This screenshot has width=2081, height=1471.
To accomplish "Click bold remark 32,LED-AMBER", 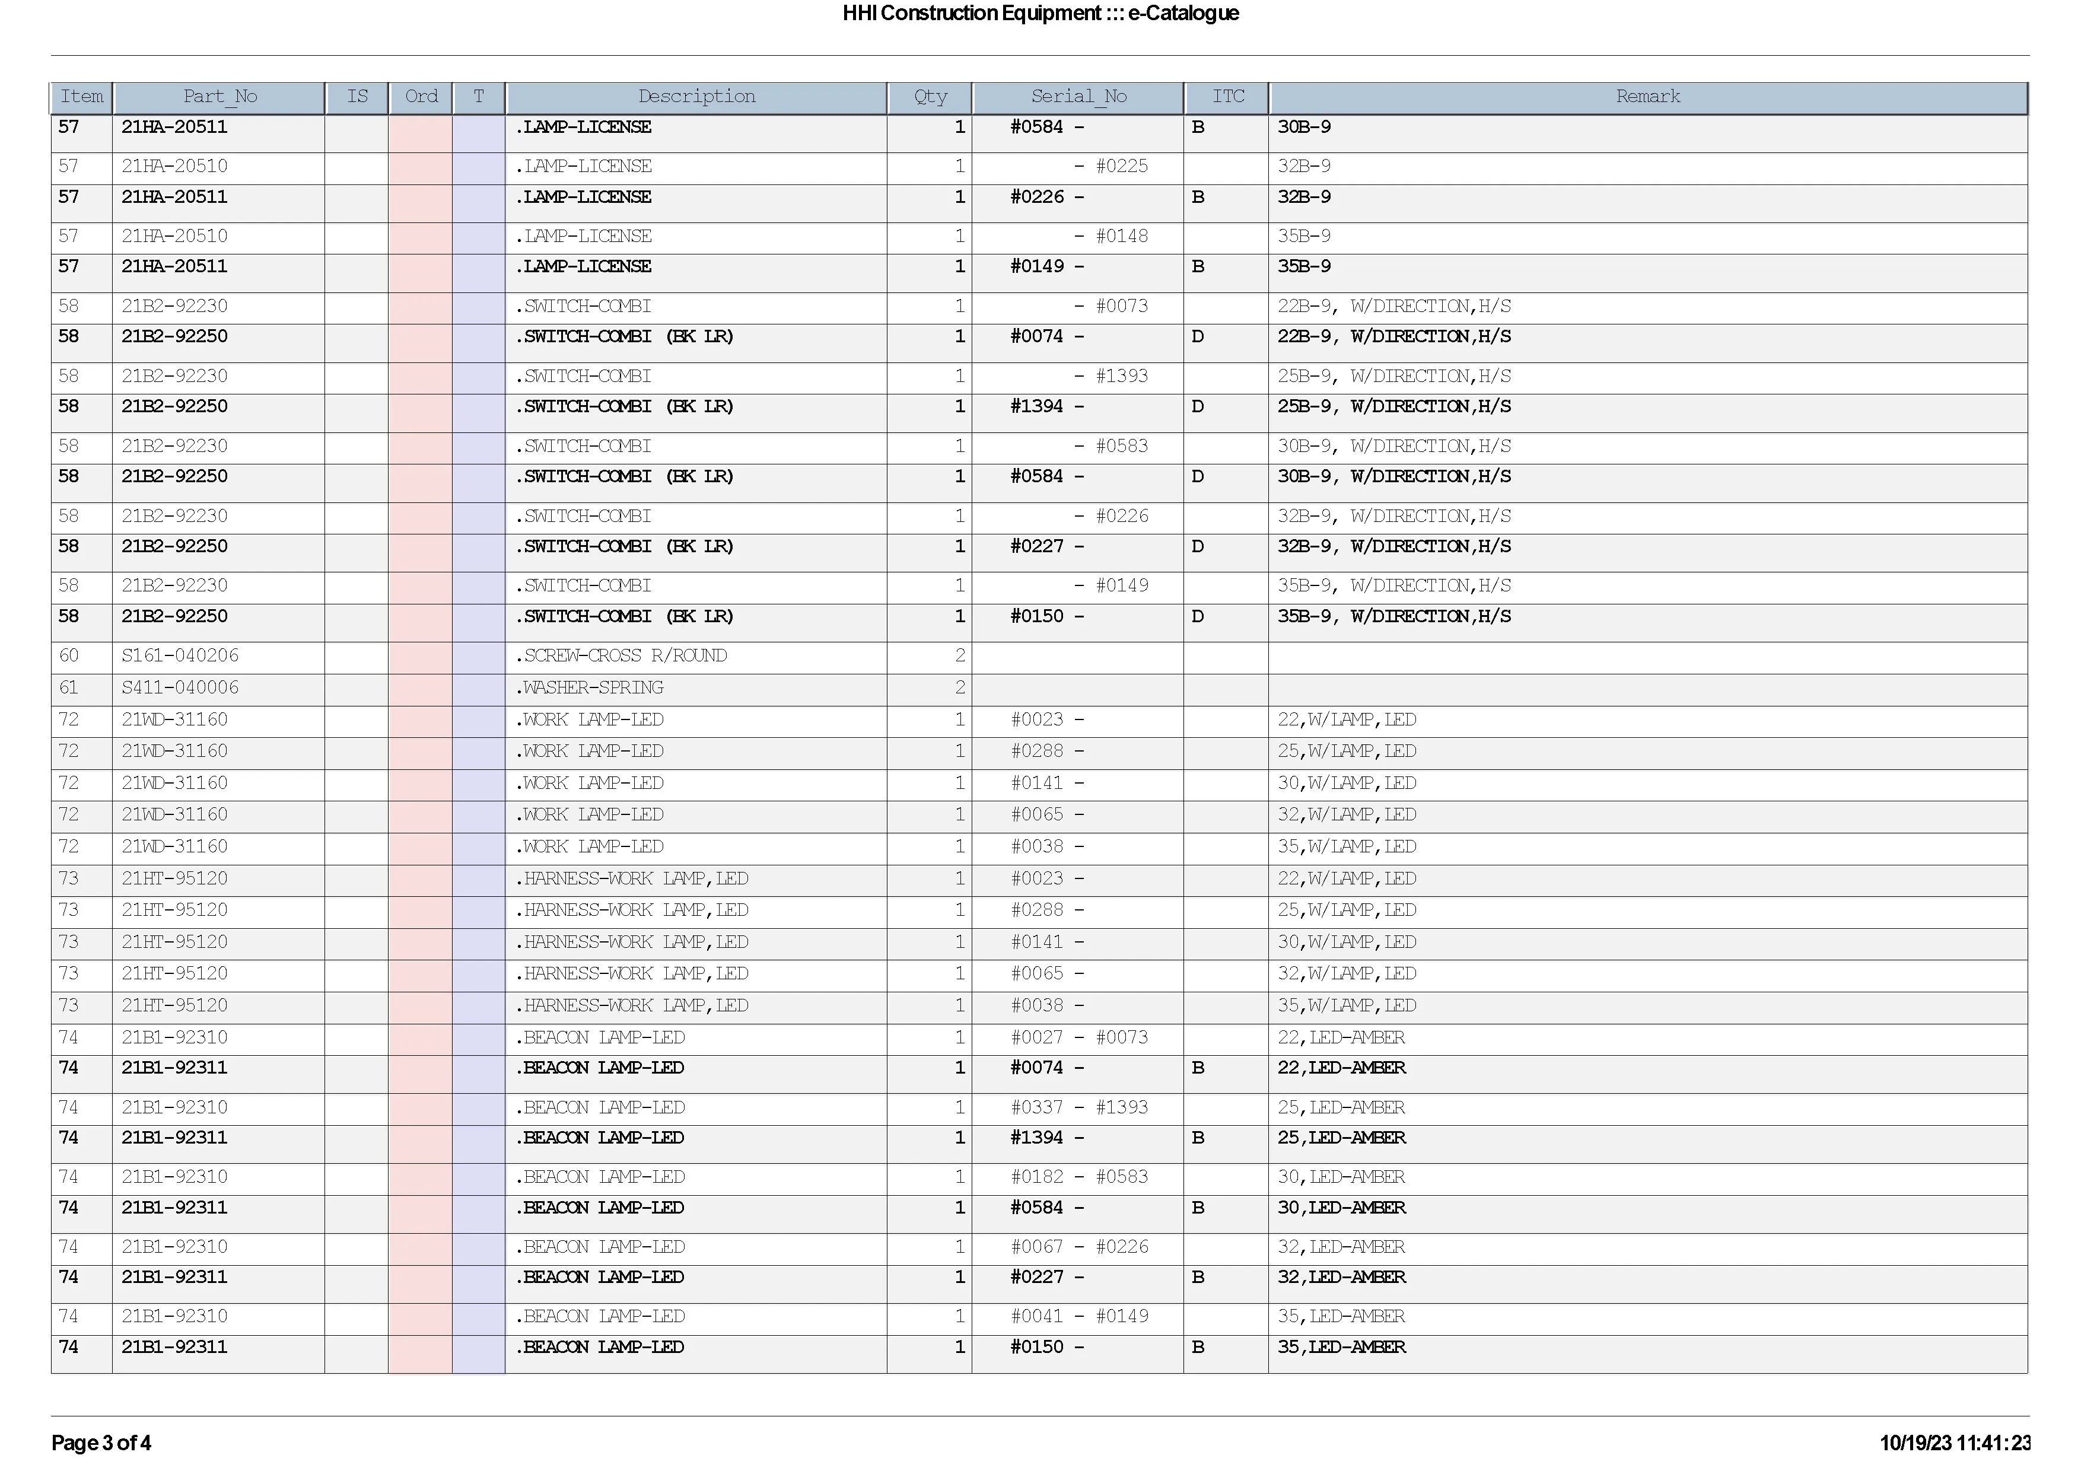I will (x=1341, y=1278).
